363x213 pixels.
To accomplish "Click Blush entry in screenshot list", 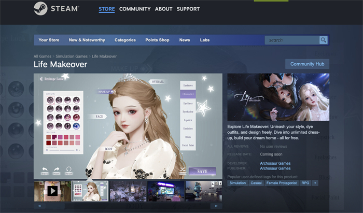I will click(188, 137).
